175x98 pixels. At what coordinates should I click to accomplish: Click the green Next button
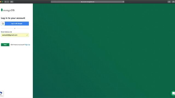(5, 45)
